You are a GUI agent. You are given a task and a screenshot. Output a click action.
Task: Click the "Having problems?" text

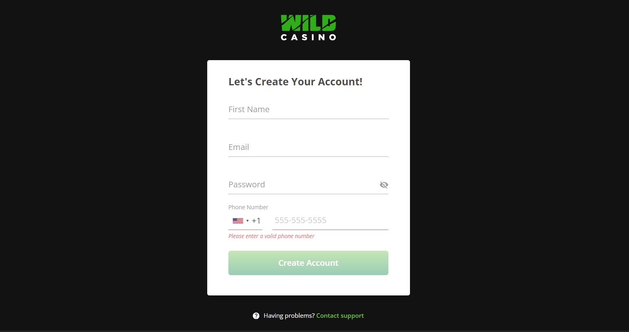tap(289, 316)
